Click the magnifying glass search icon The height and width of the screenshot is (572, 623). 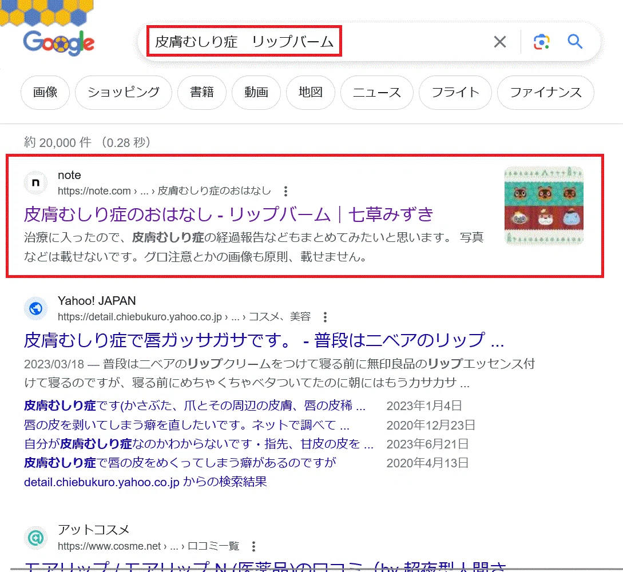pos(574,41)
